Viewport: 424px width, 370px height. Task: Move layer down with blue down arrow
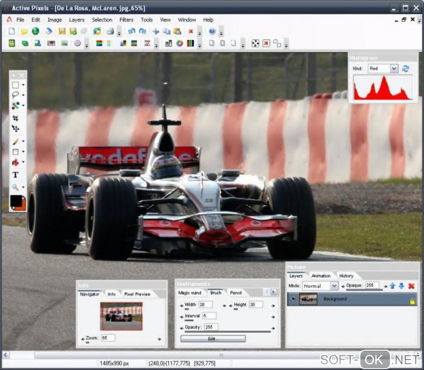pyautogui.click(x=401, y=286)
